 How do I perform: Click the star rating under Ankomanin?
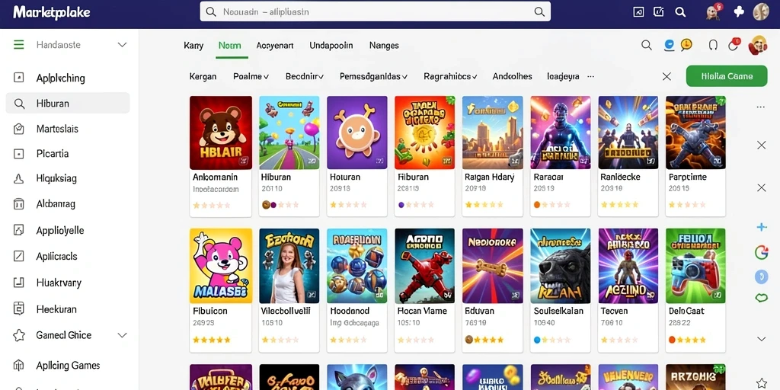(x=212, y=205)
